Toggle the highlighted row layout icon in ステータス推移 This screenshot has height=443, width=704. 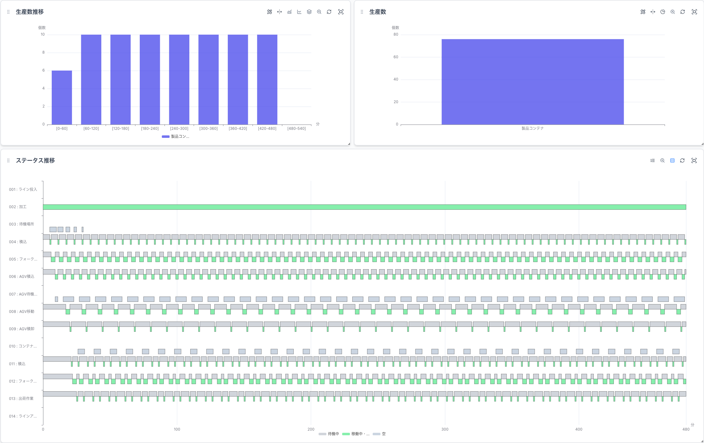click(672, 160)
